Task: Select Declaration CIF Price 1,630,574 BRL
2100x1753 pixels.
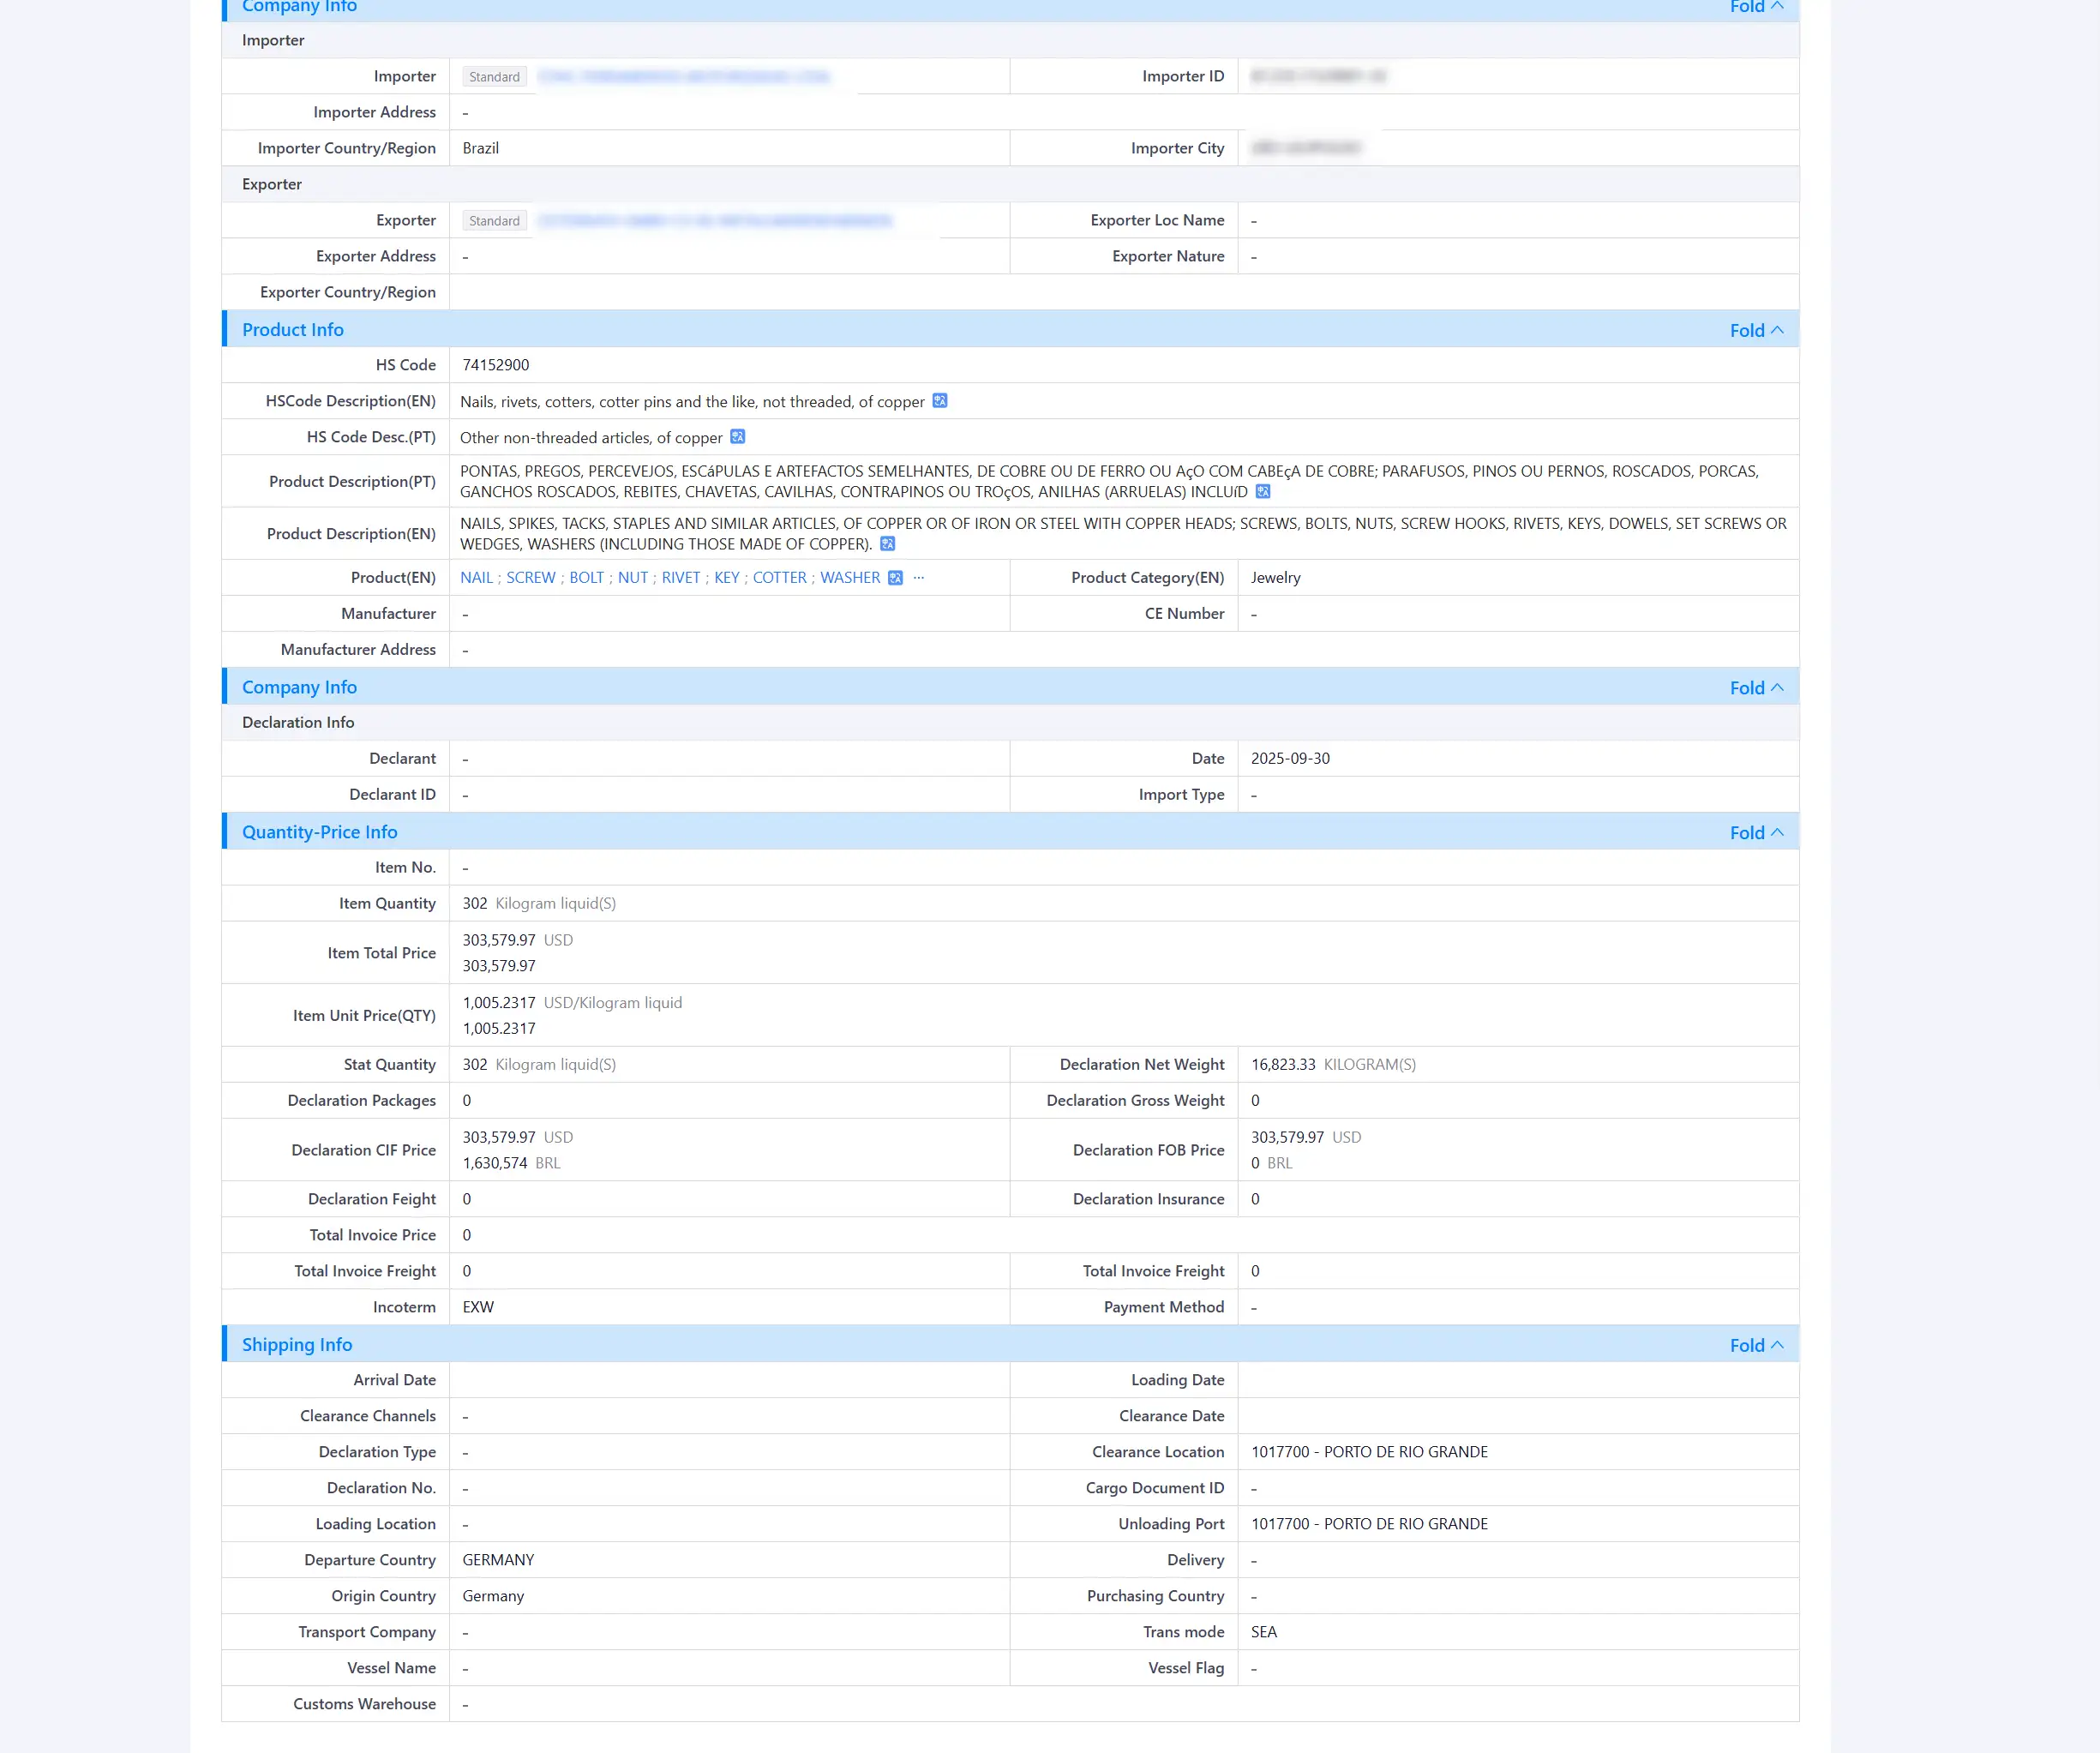Action: (x=510, y=1163)
